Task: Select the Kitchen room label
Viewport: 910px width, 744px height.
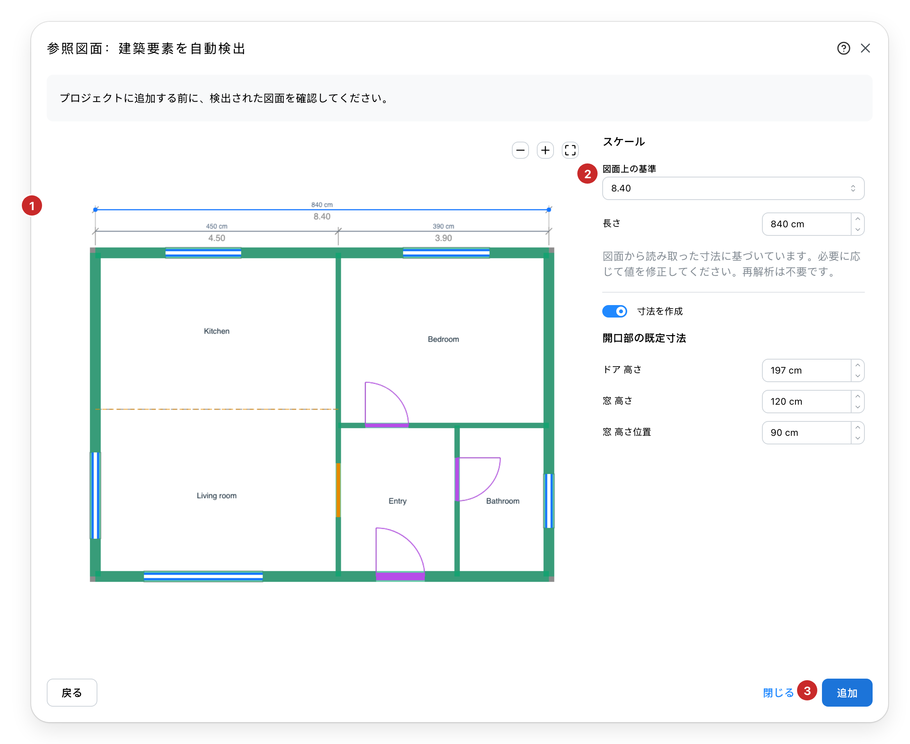Action: point(216,331)
